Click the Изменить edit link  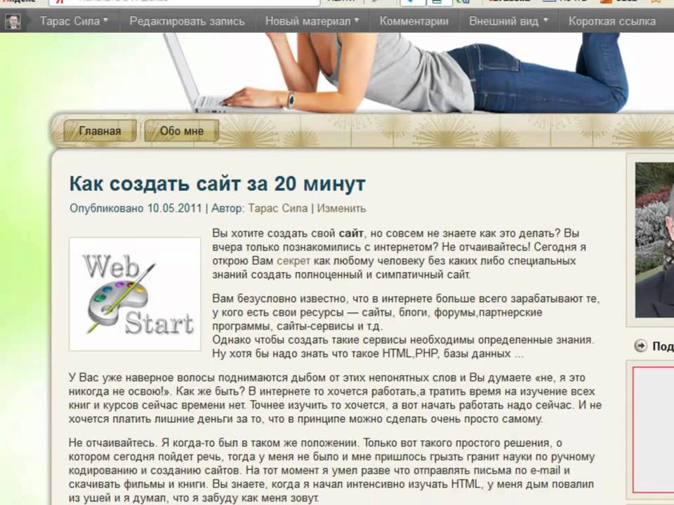tap(341, 208)
